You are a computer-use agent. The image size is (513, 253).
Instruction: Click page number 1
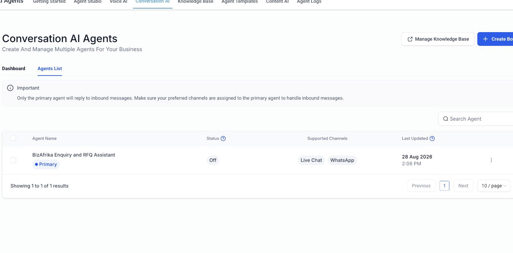(444, 186)
